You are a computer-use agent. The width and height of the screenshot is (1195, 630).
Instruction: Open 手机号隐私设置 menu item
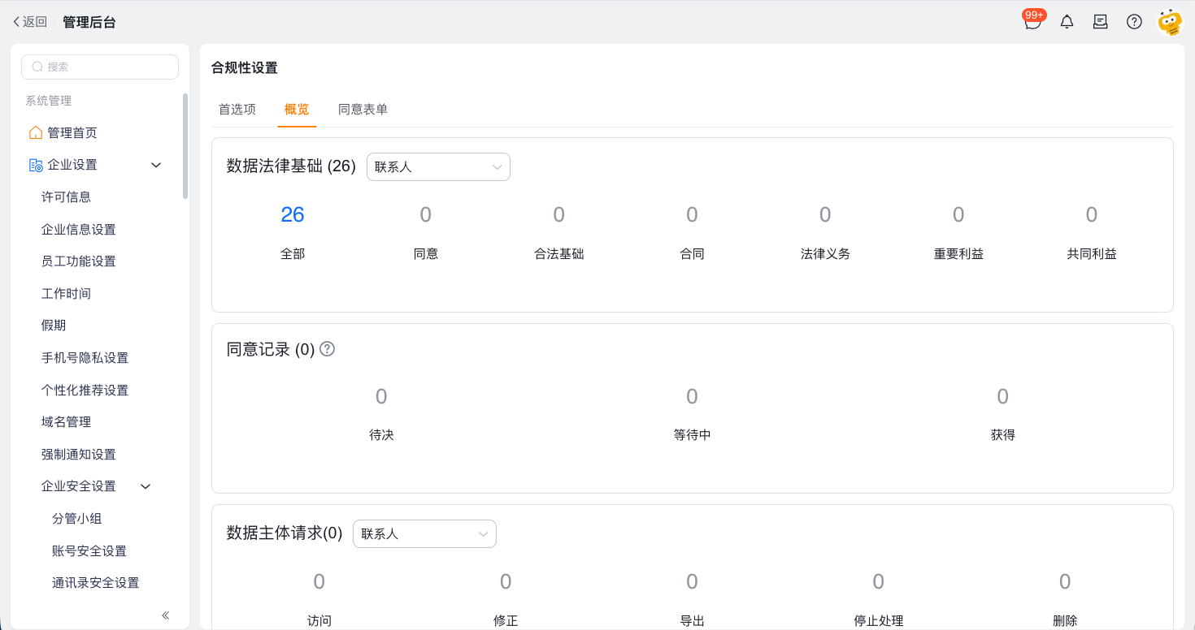[x=85, y=358]
